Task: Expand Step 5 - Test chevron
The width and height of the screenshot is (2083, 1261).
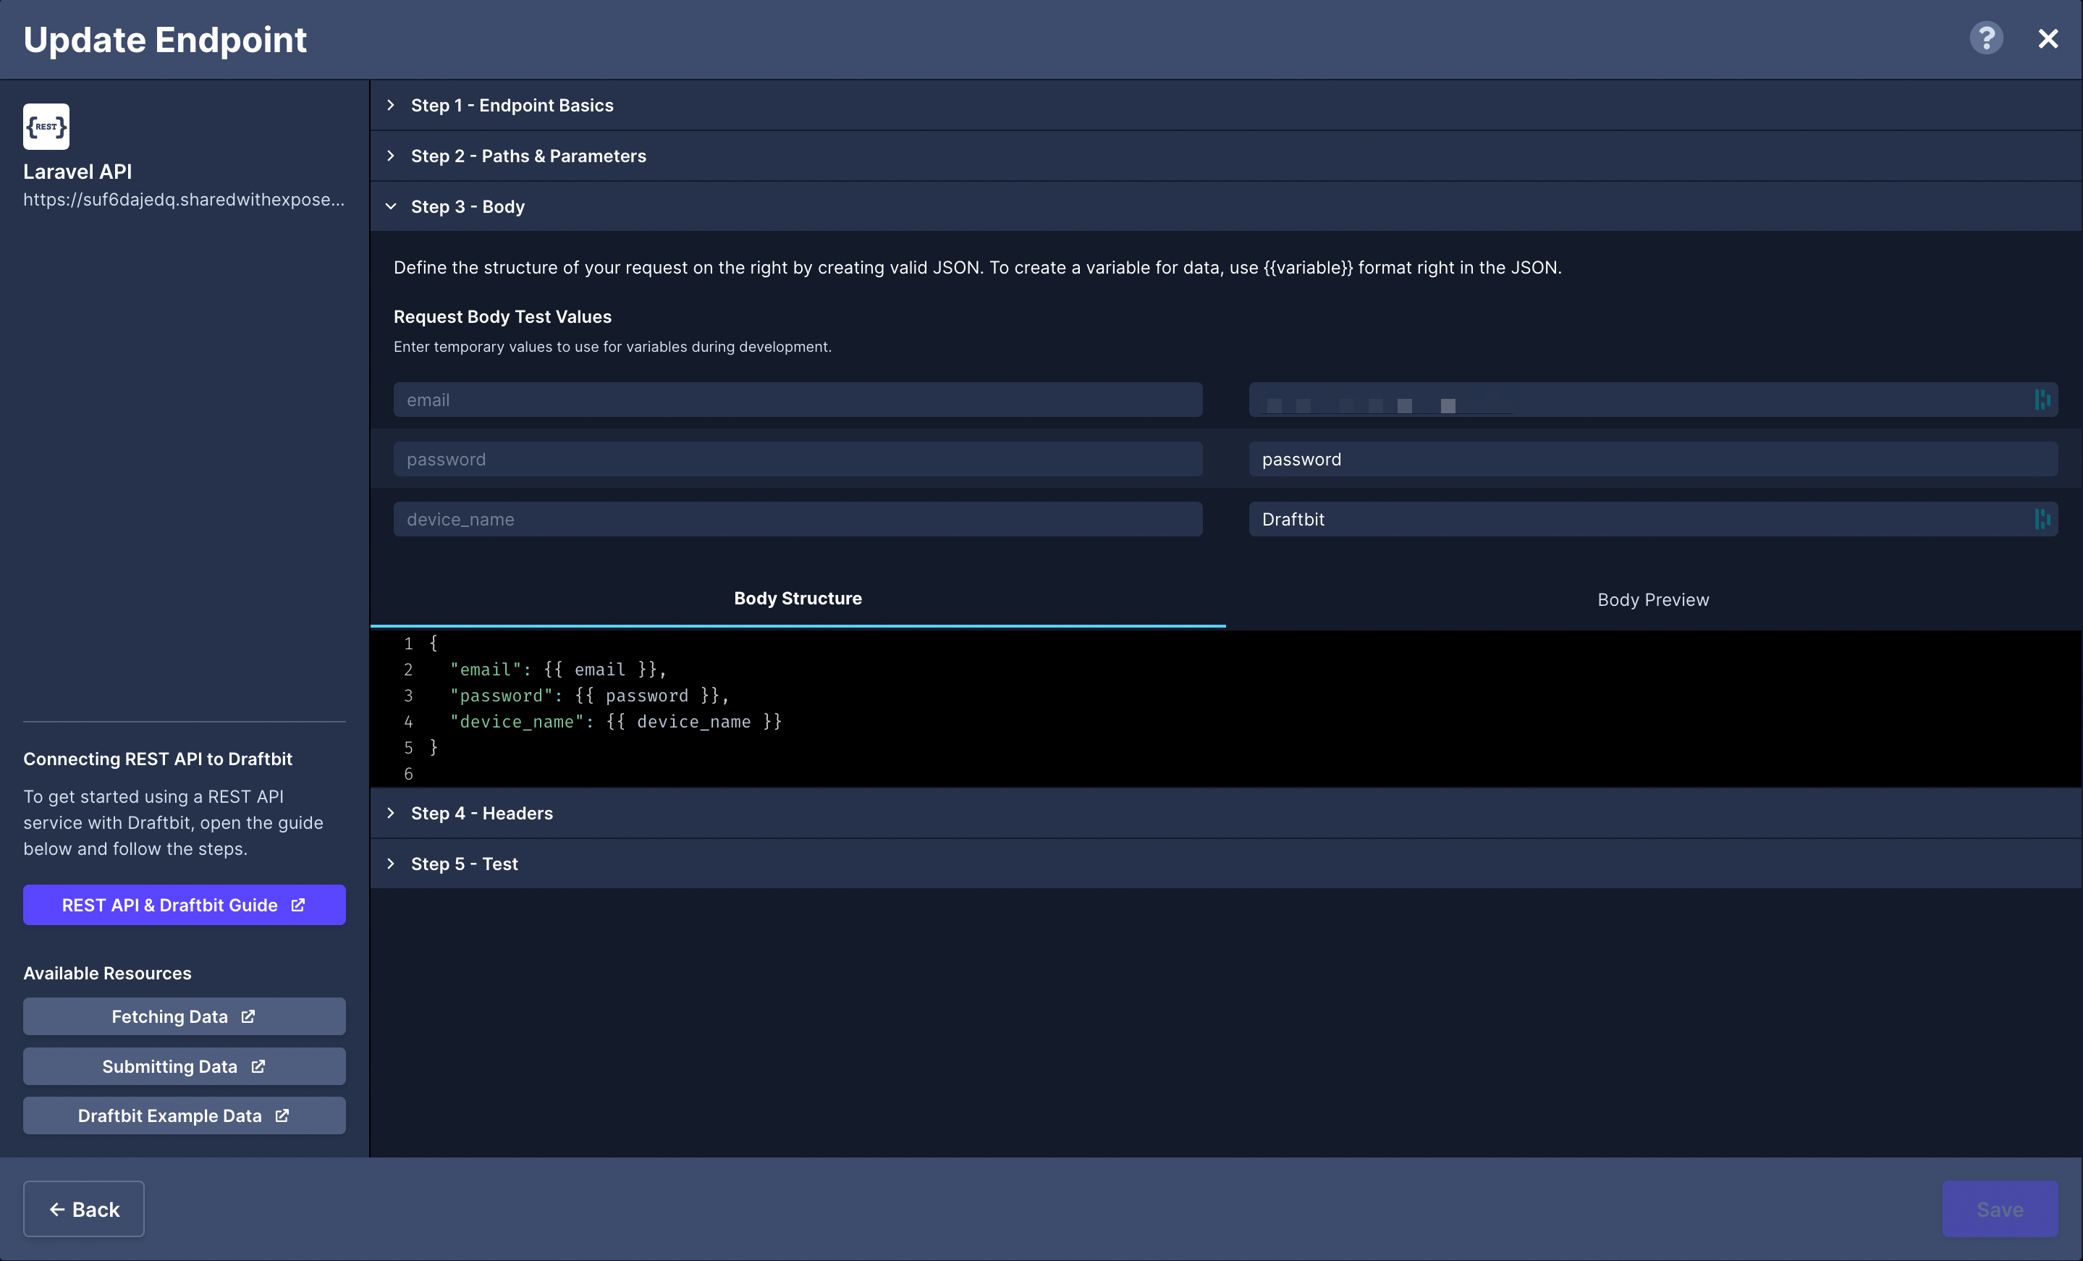Action: click(391, 864)
